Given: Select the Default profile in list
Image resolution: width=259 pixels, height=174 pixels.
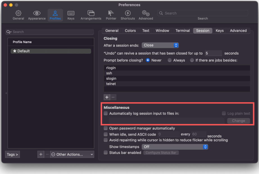Looking at the screenshot, I should (51, 51).
